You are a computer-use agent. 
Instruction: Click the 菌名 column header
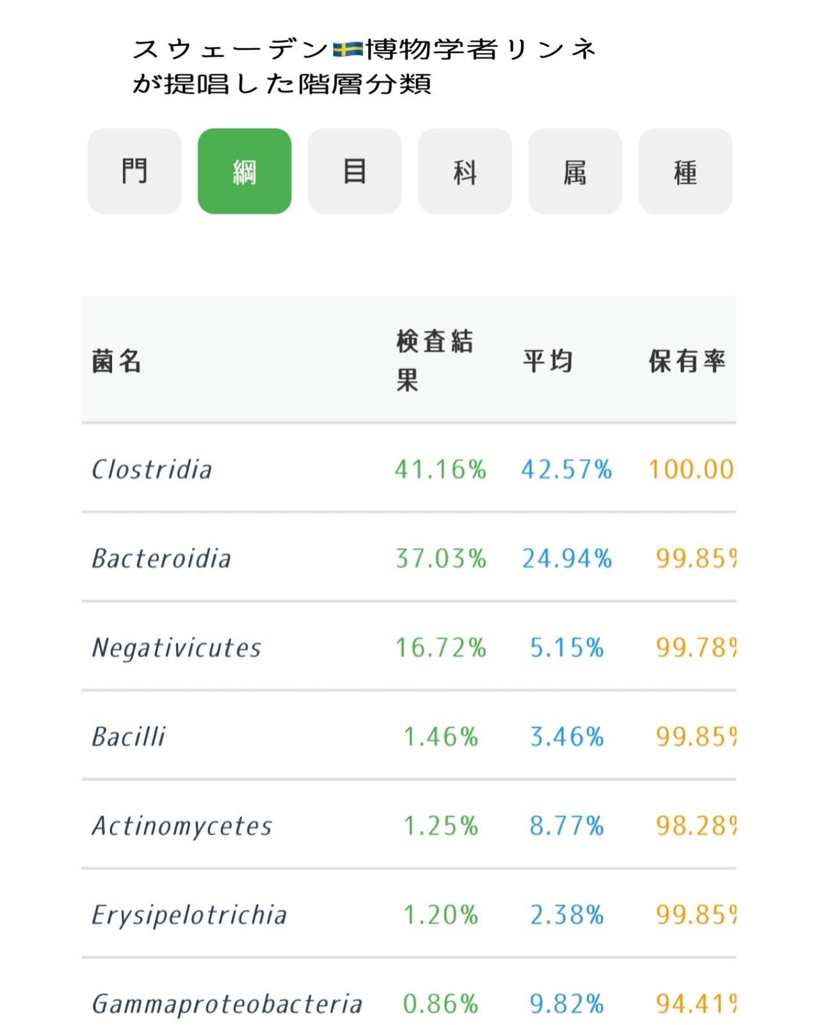coord(117,361)
